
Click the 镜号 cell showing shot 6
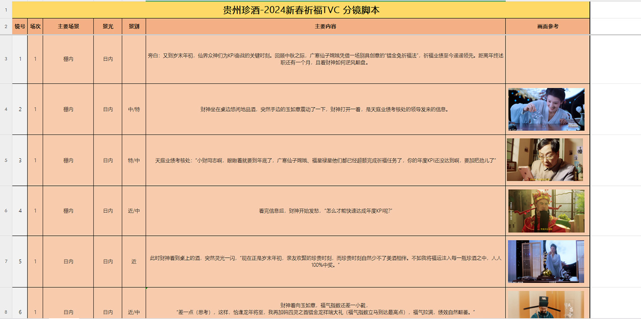20,303
